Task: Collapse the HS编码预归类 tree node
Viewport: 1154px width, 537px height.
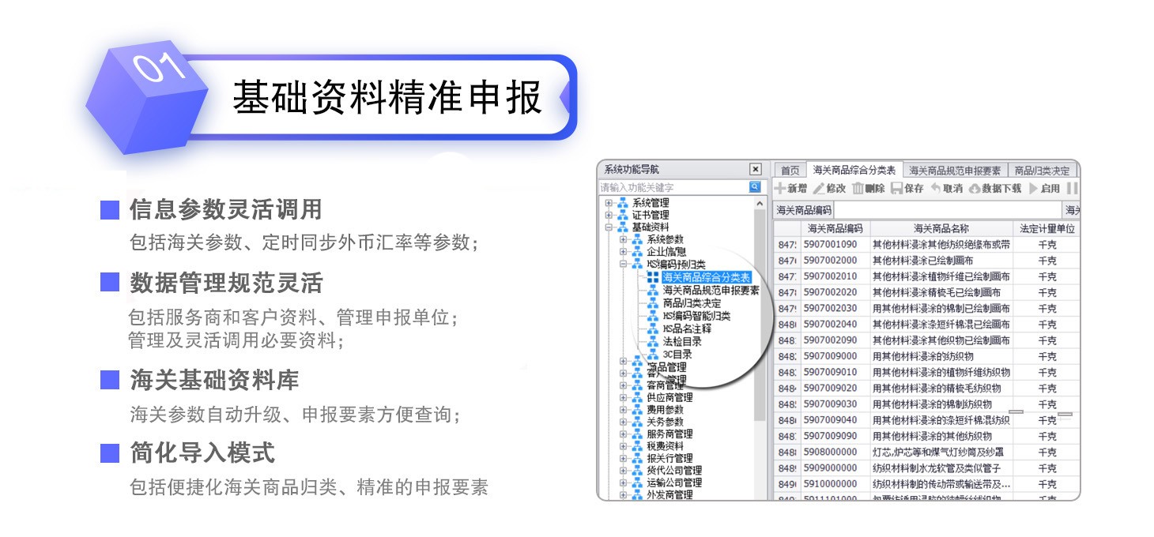Action: [x=624, y=264]
